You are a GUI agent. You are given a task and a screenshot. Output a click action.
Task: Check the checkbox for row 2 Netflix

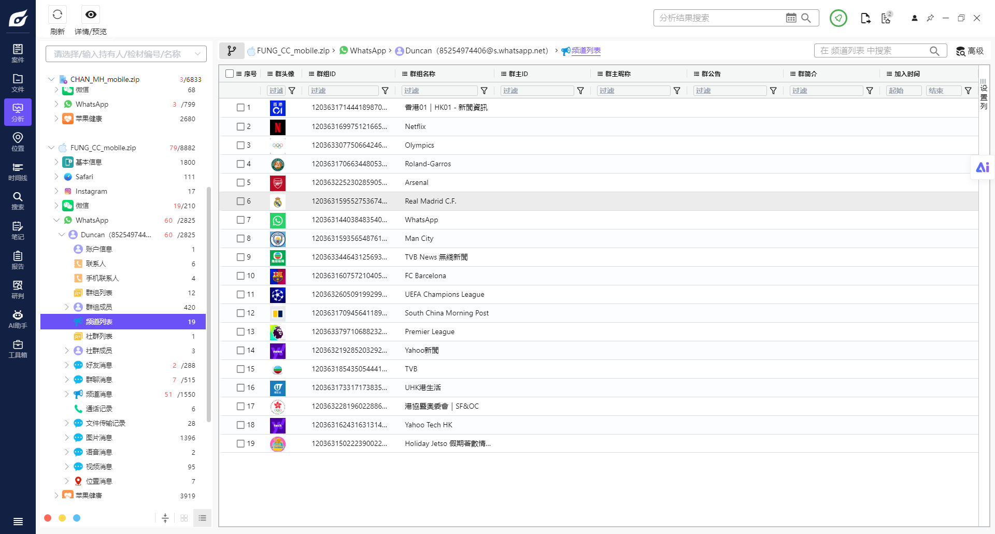(x=240, y=127)
